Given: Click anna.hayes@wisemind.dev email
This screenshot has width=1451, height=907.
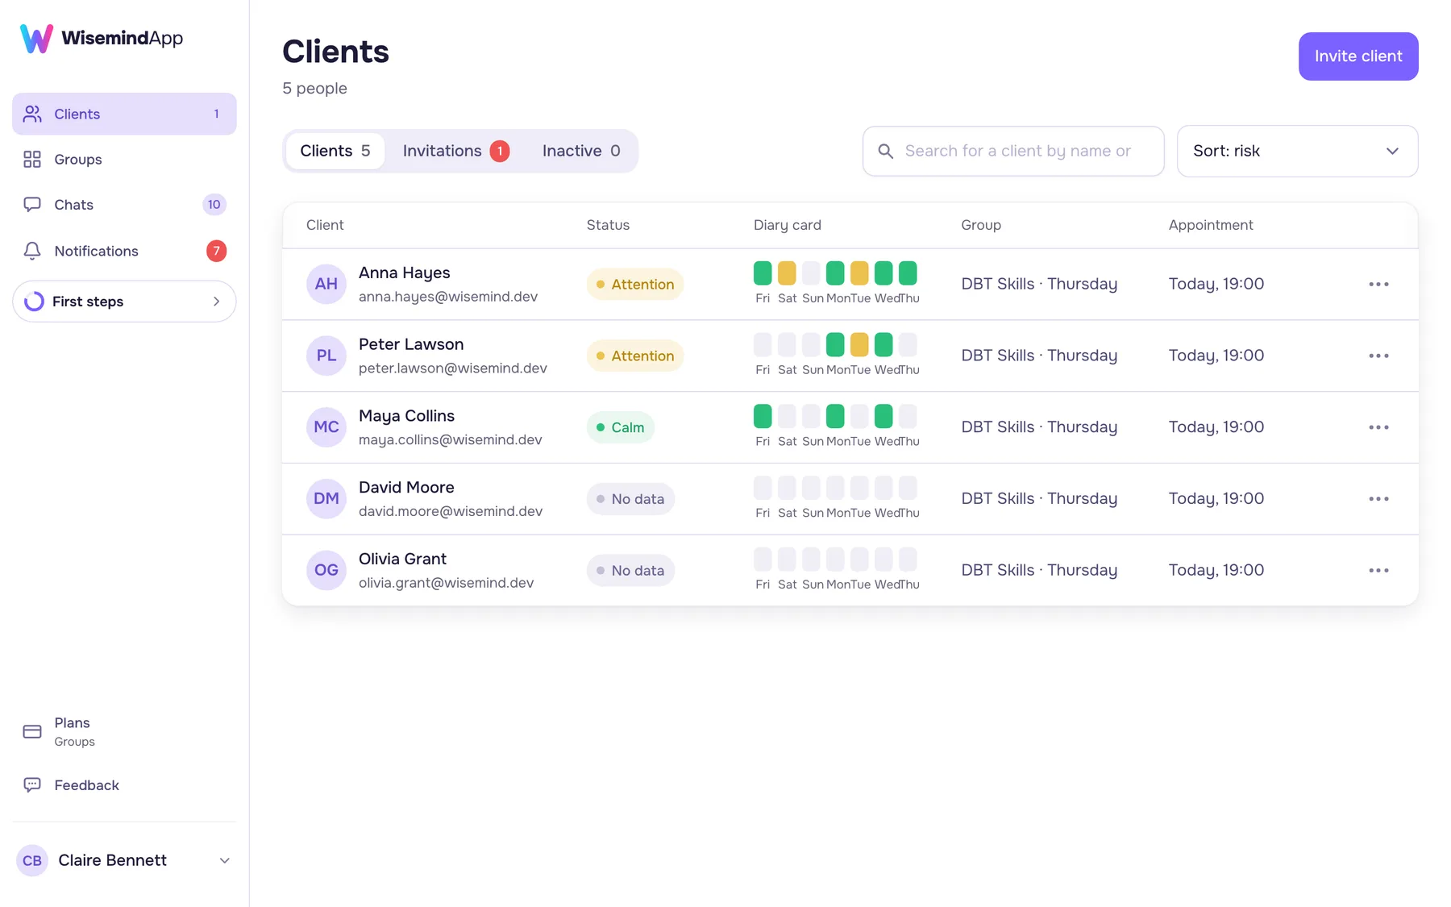Looking at the screenshot, I should click(448, 297).
